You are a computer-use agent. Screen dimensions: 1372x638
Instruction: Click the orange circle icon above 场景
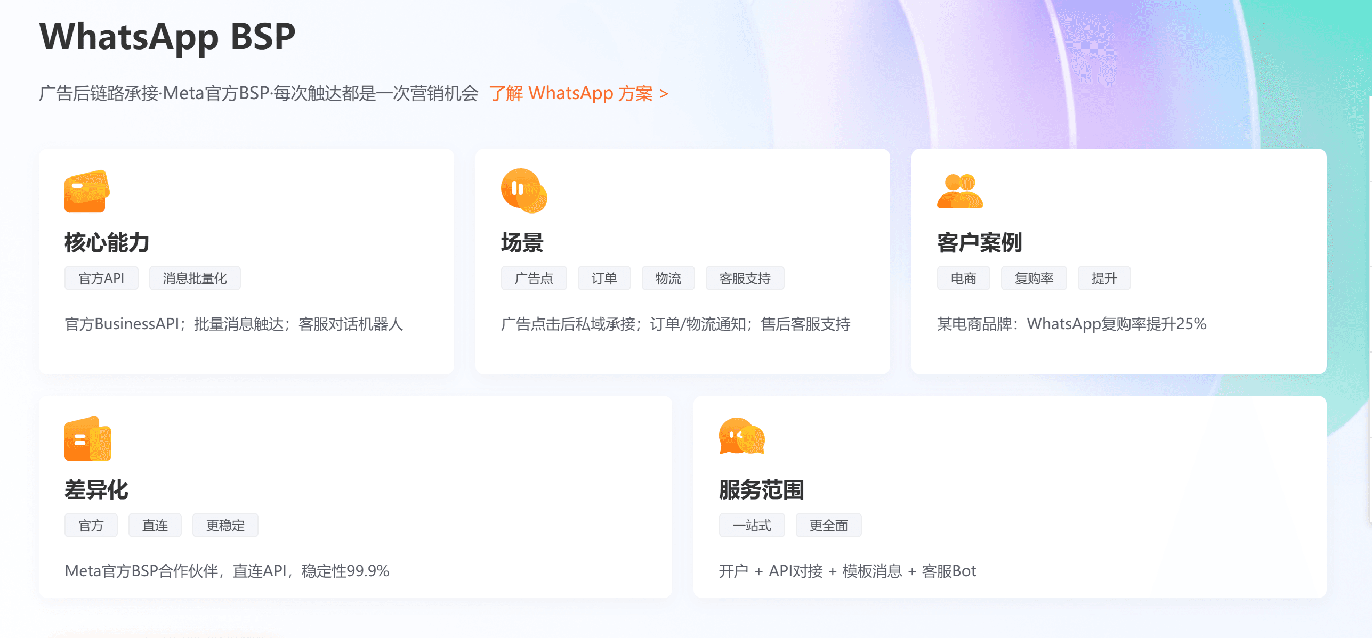click(524, 191)
